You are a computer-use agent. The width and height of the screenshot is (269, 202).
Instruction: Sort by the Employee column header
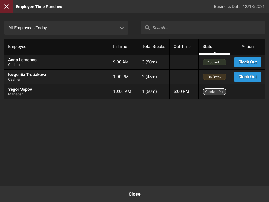(17, 47)
